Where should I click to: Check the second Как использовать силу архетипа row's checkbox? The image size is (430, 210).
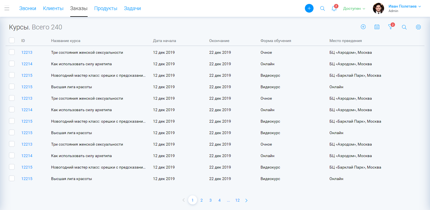[x=12, y=109]
